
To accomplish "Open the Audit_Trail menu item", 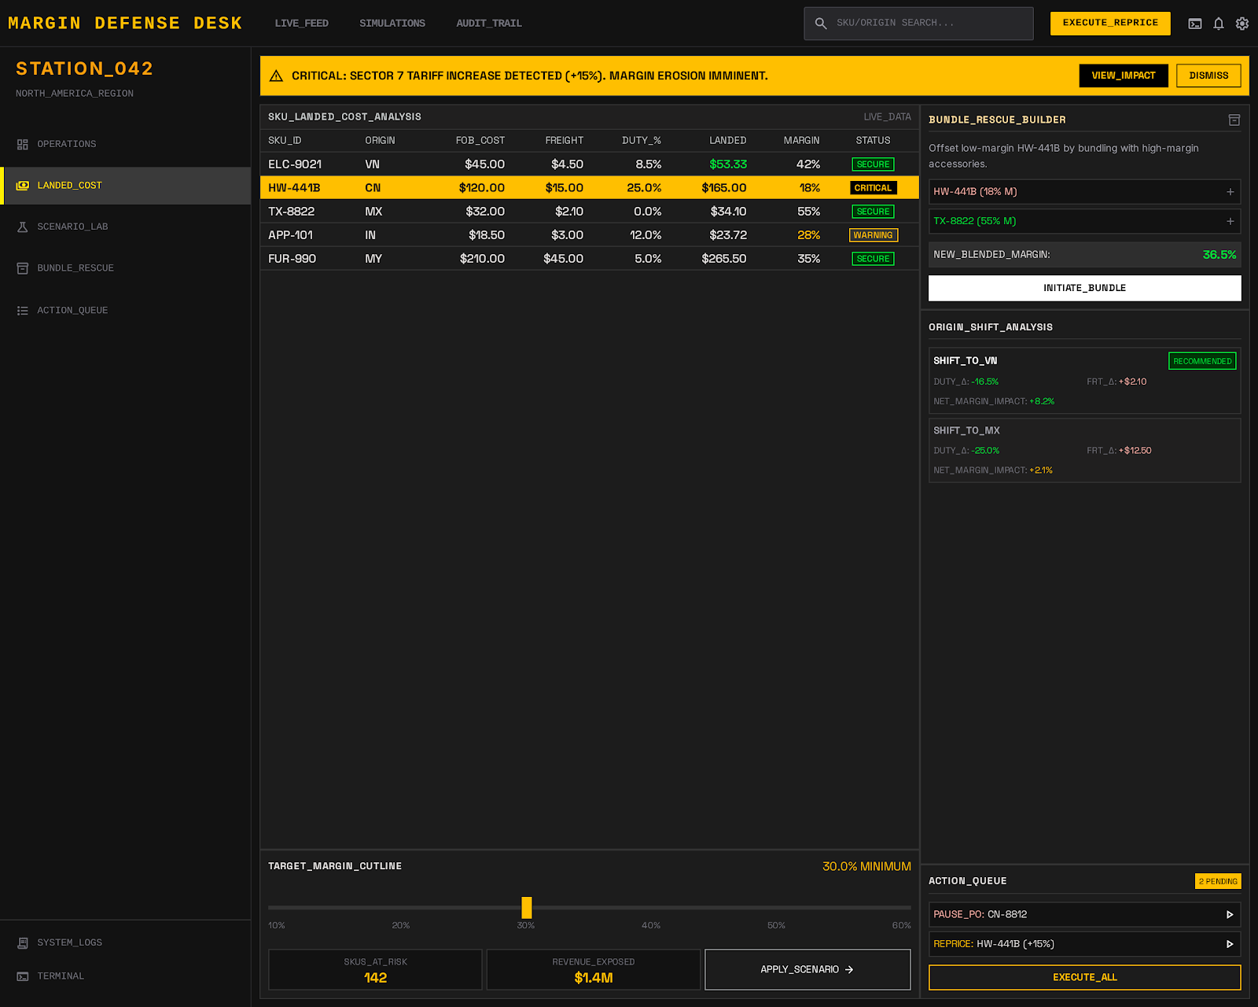I will click(488, 24).
